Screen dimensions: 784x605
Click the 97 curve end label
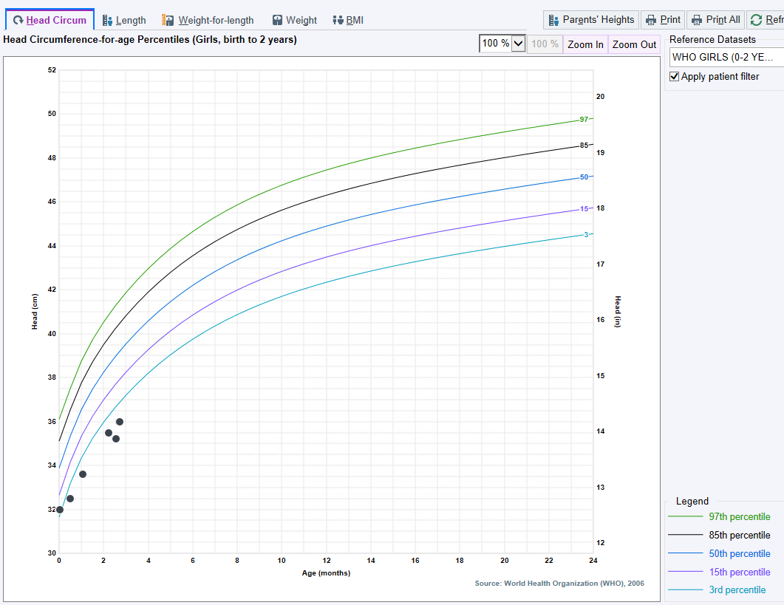(x=584, y=119)
